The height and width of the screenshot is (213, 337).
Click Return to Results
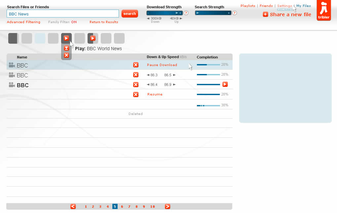pyautogui.click(x=104, y=22)
